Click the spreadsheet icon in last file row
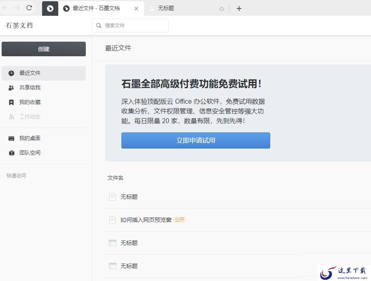The width and height of the screenshot is (371, 281). pos(112,266)
